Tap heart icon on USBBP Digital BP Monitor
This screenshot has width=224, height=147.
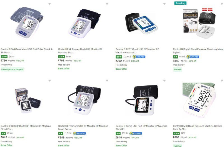coord(50,81)
